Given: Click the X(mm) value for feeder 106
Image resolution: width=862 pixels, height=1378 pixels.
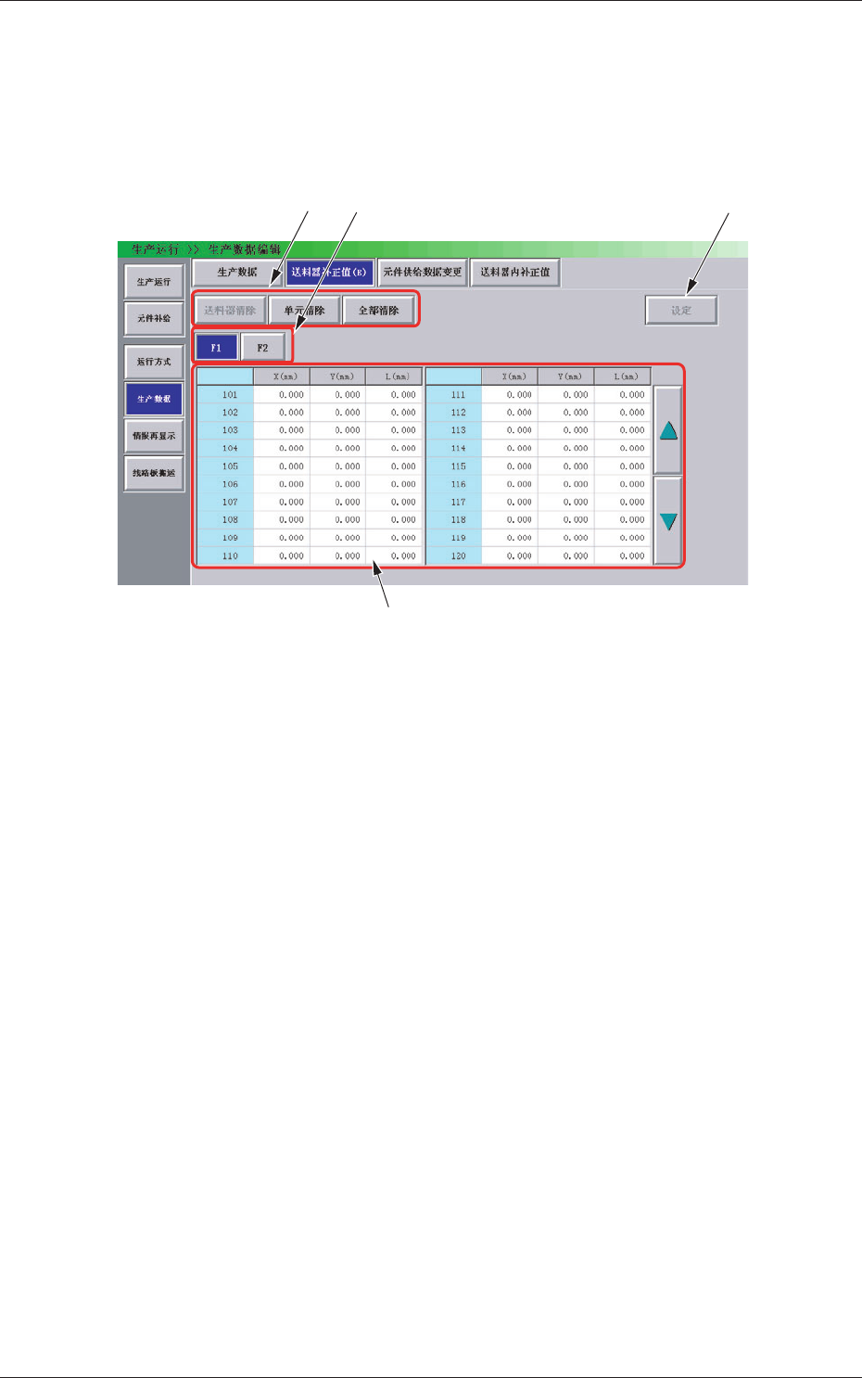Looking at the screenshot, I should coord(282,484).
